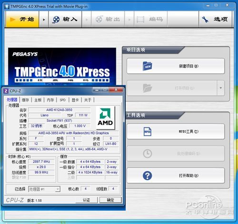The height and width of the screenshot is (224, 238).
Task: Open the 编码 (Encode) stage
Action: (x=151, y=19)
